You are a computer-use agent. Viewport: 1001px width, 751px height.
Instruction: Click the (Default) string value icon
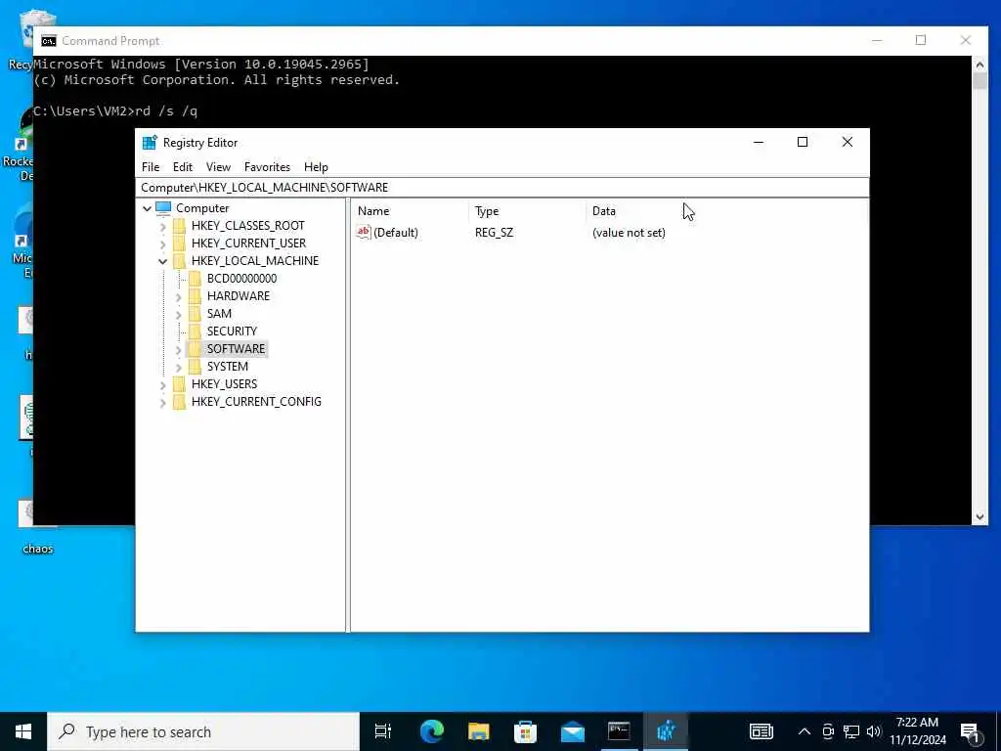pos(364,233)
